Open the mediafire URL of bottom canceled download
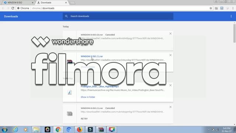This screenshot has width=236, height=133. [x=122, y=112]
